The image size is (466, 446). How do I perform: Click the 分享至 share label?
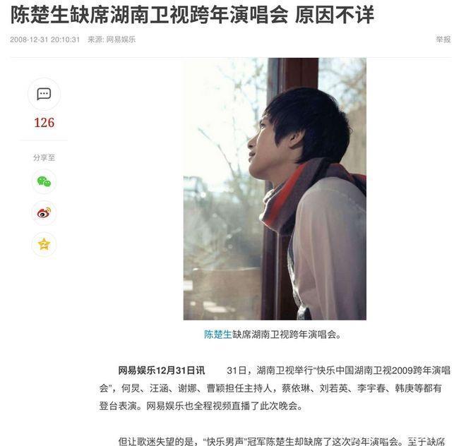44,157
